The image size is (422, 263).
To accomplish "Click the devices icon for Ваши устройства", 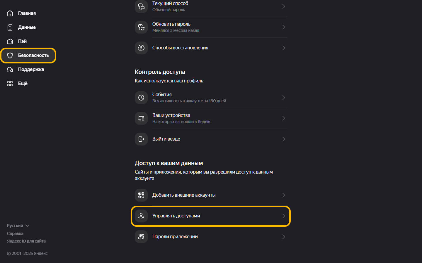I will coord(141,118).
